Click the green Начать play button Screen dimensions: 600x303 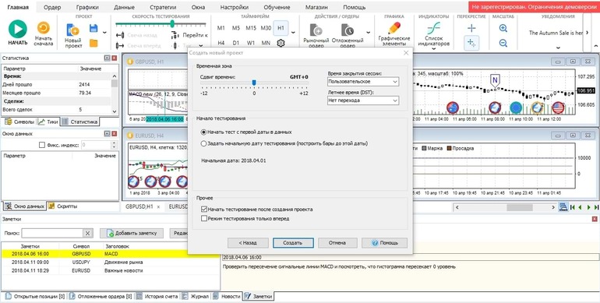click(18, 29)
